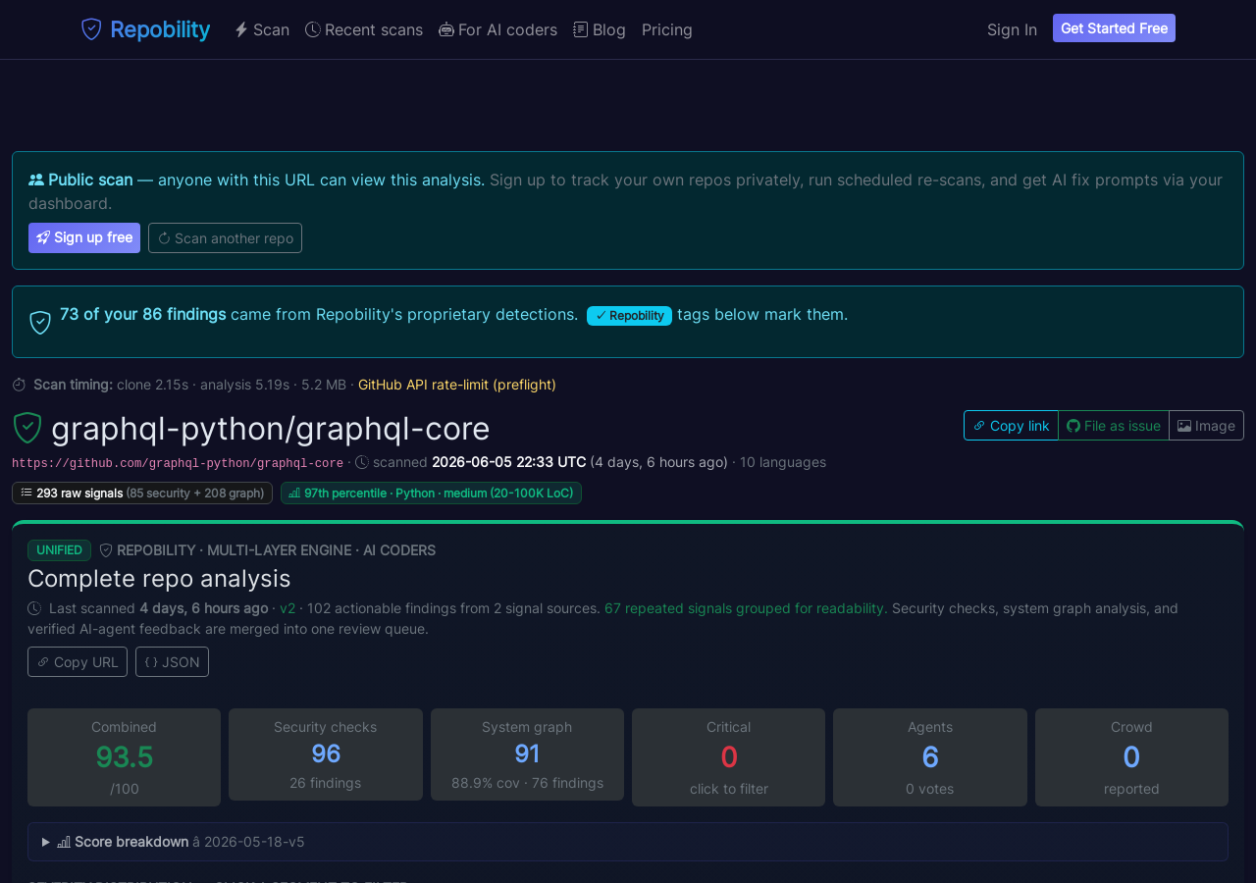Click the lightning icon beside Scan
Screen dimensions: 1256x883
click(241, 29)
